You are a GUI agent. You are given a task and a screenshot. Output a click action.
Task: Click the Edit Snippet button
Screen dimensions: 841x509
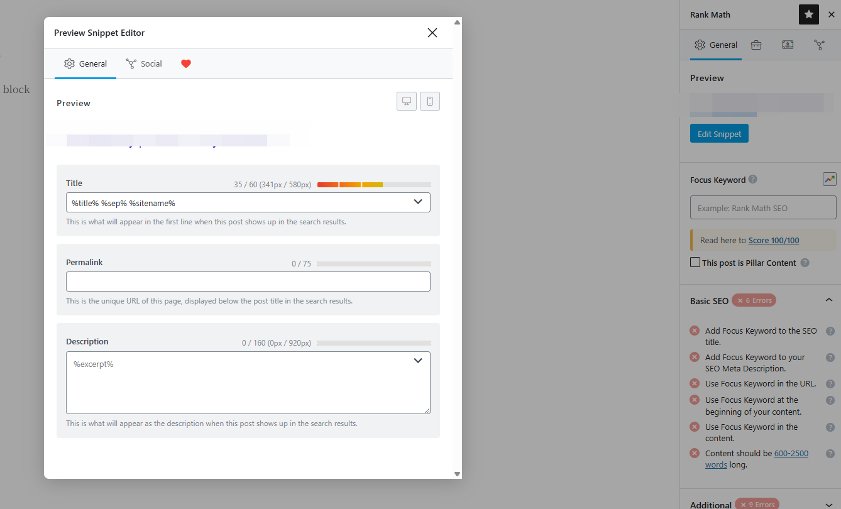pyautogui.click(x=719, y=134)
